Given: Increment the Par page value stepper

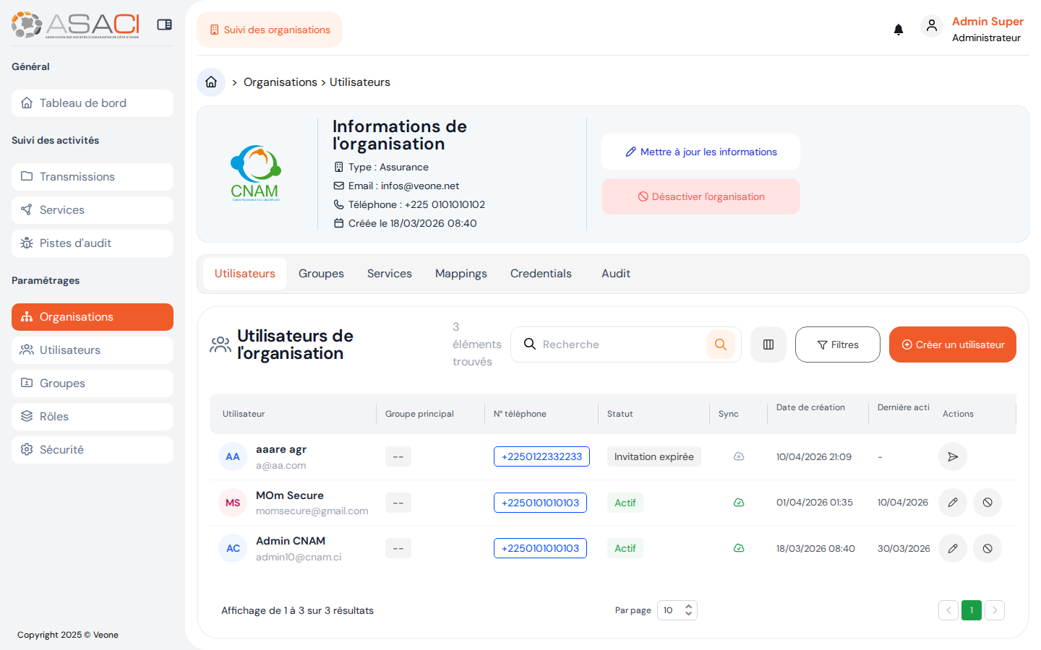Looking at the screenshot, I should (688, 607).
